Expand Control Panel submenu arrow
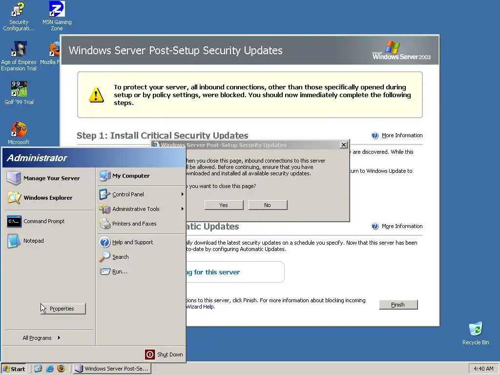The height and width of the screenshot is (375, 500). point(183,194)
